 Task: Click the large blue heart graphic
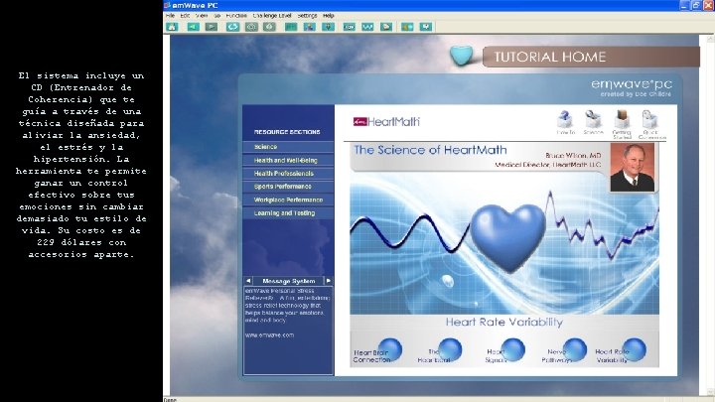(x=507, y=237)
